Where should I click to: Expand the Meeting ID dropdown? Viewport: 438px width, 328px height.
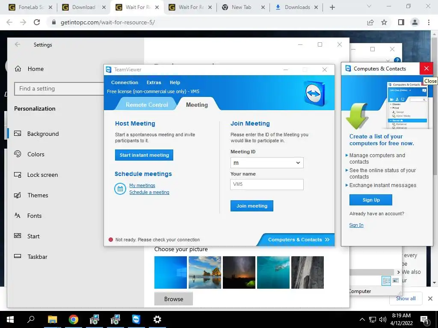point(298,163)
